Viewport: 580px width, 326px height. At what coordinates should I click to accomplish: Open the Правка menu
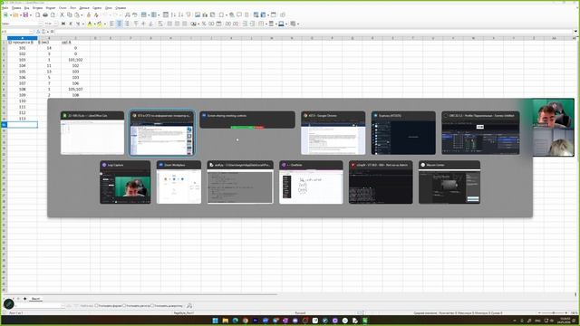coord(16,7)
